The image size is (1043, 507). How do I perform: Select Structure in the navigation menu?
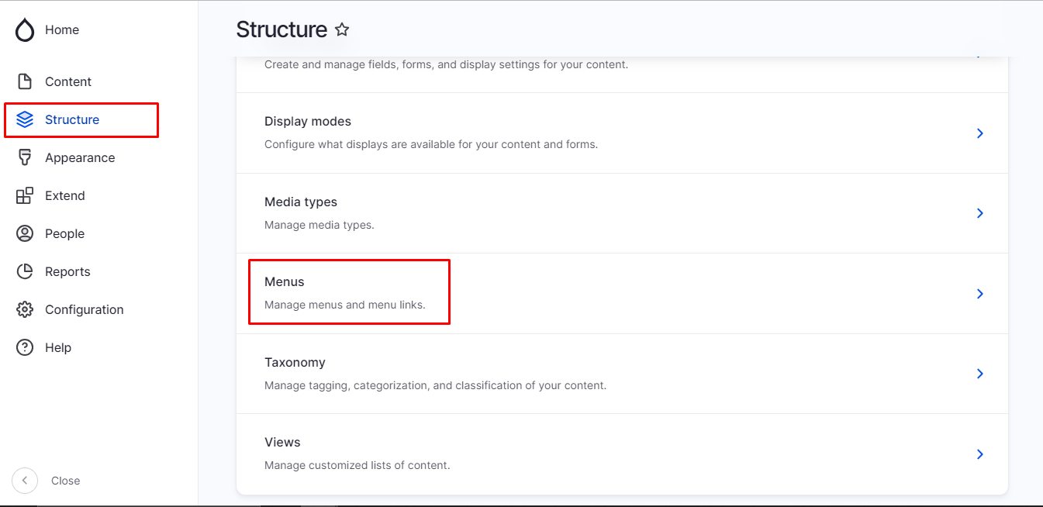pyautogui.click(x=73, y=119)
